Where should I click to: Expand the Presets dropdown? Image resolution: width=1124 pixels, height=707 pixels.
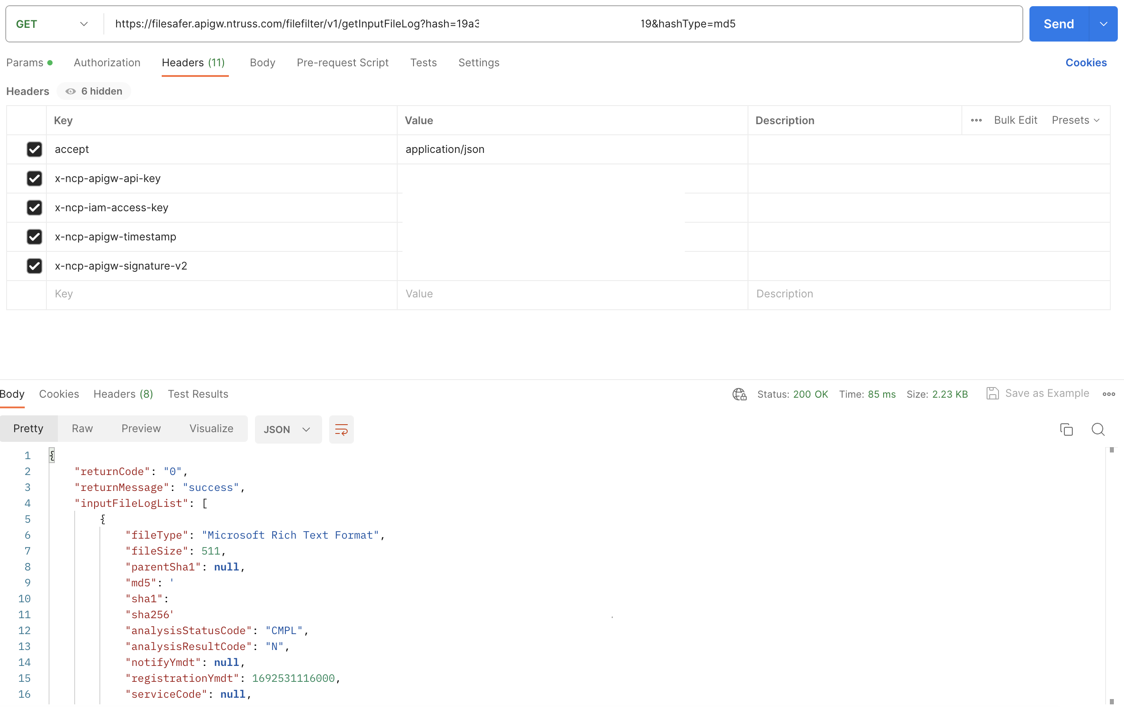tap(1075, 121)
